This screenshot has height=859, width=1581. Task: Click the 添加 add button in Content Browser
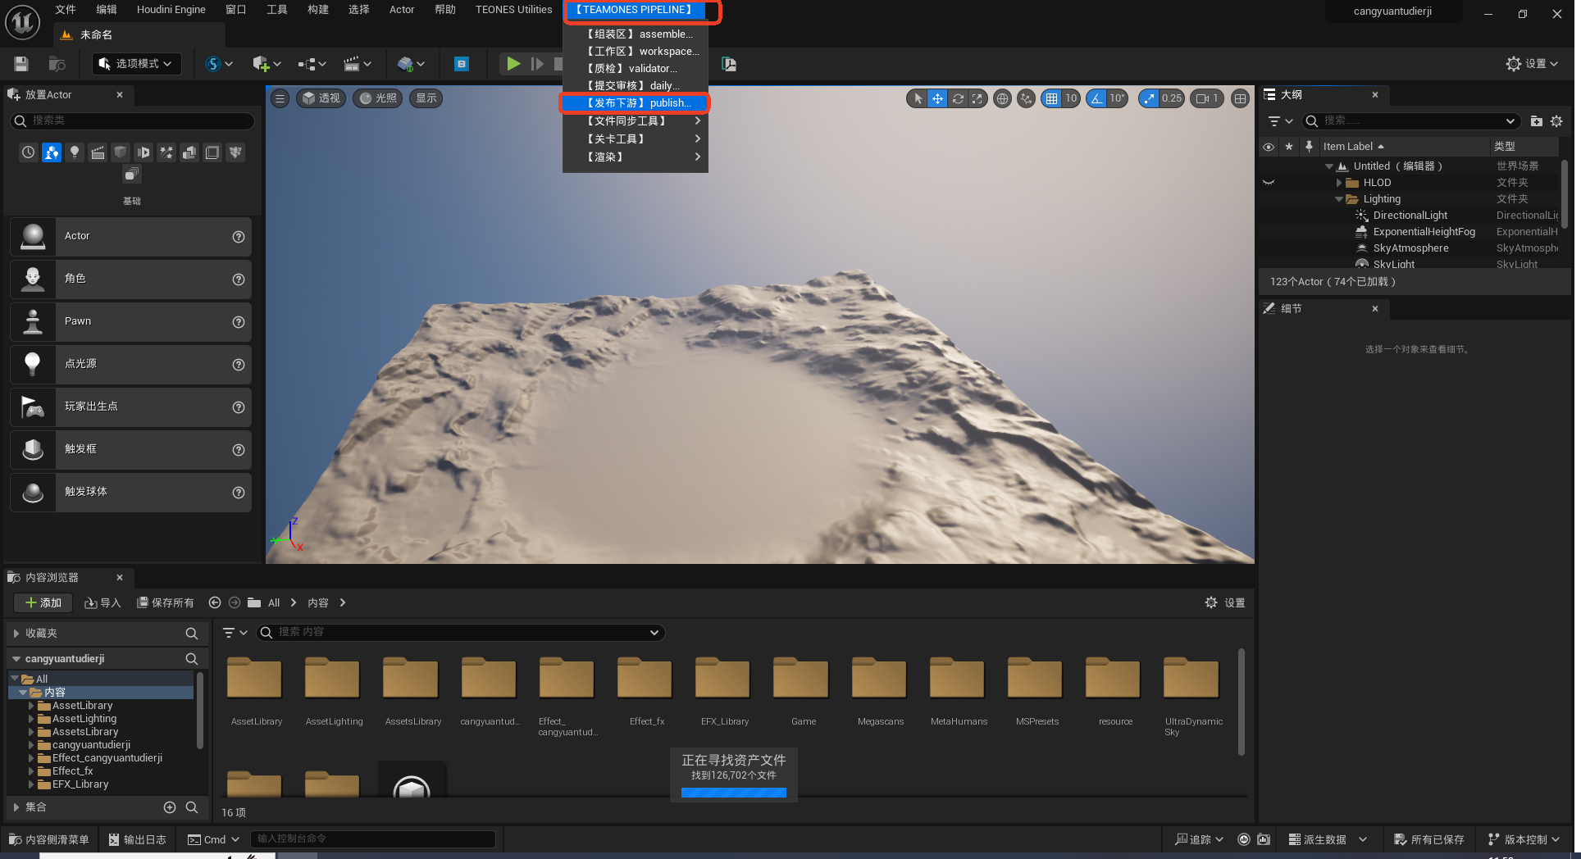[43, 602]
